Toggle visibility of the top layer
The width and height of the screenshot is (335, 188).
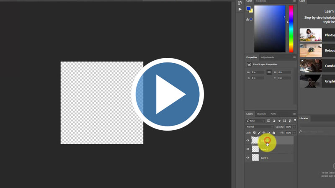pos(248,141)
